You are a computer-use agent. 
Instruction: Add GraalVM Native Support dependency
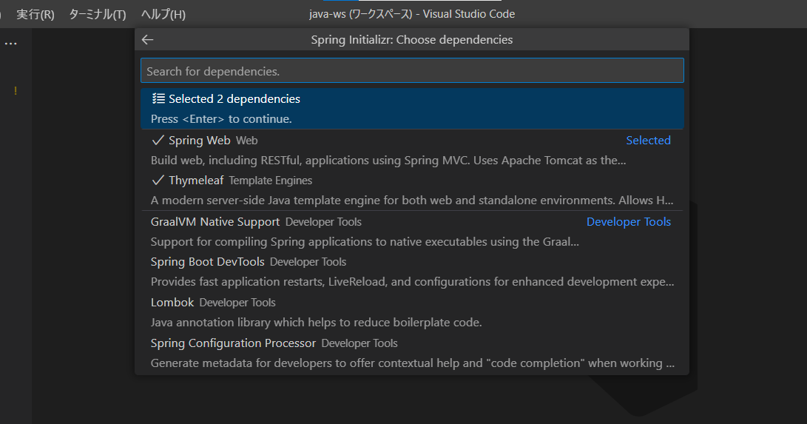tap(215, 221)
